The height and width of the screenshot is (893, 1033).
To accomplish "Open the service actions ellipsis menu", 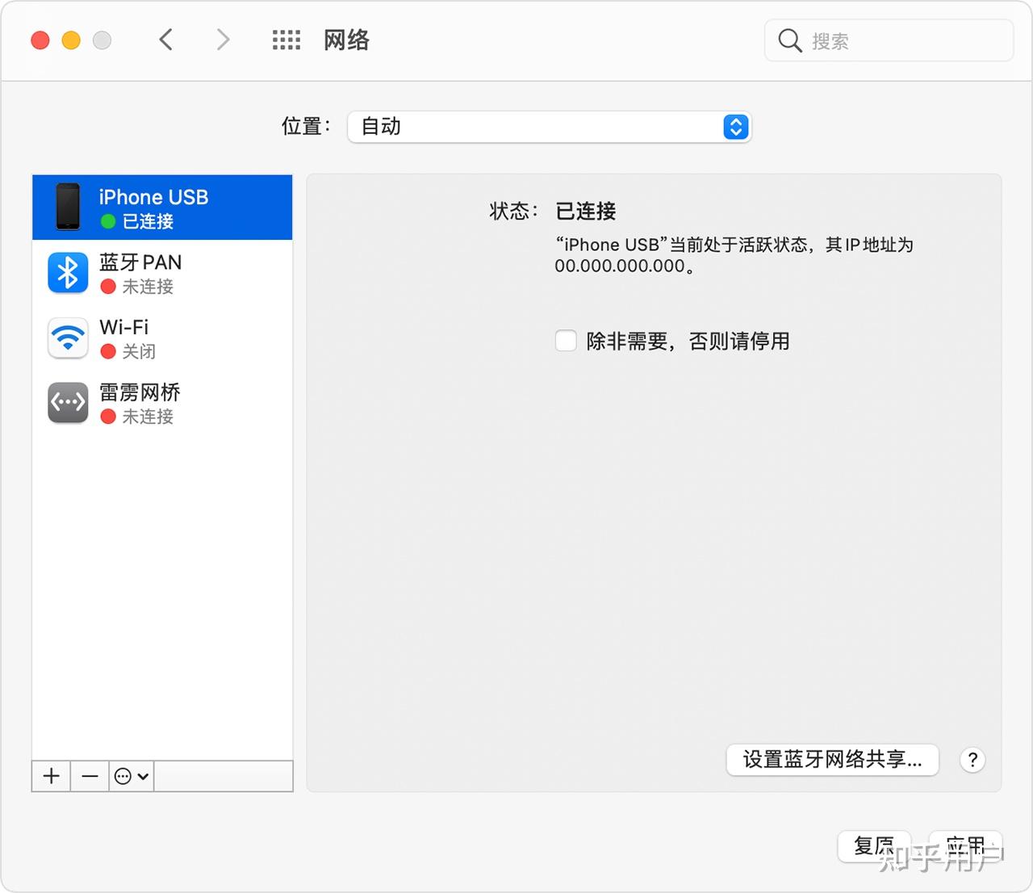I will (132, 776).
